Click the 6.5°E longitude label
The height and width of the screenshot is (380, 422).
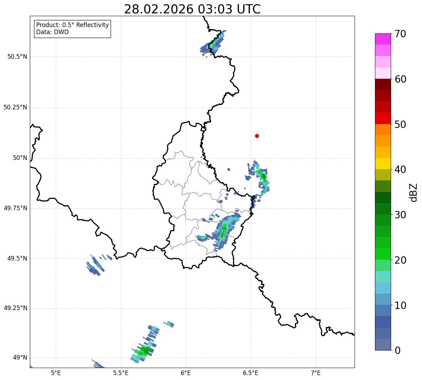tap(251, 373)
